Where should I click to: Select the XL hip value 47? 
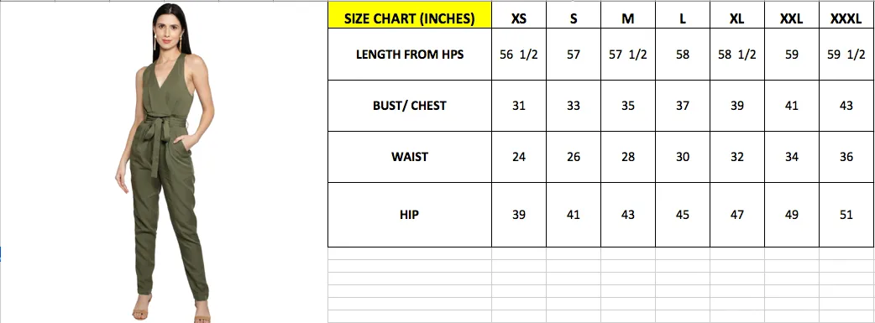tap(737, 215)
